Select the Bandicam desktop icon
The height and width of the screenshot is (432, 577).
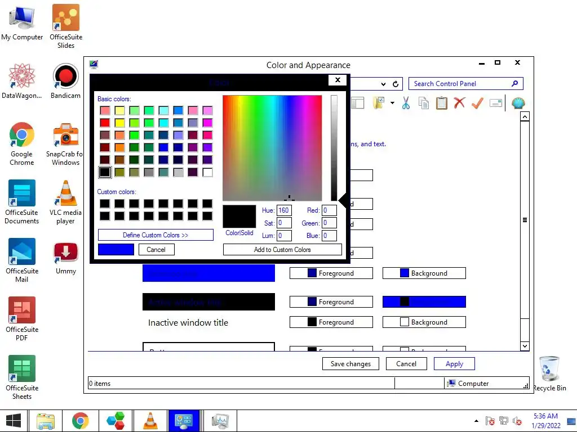pos(65,81)
